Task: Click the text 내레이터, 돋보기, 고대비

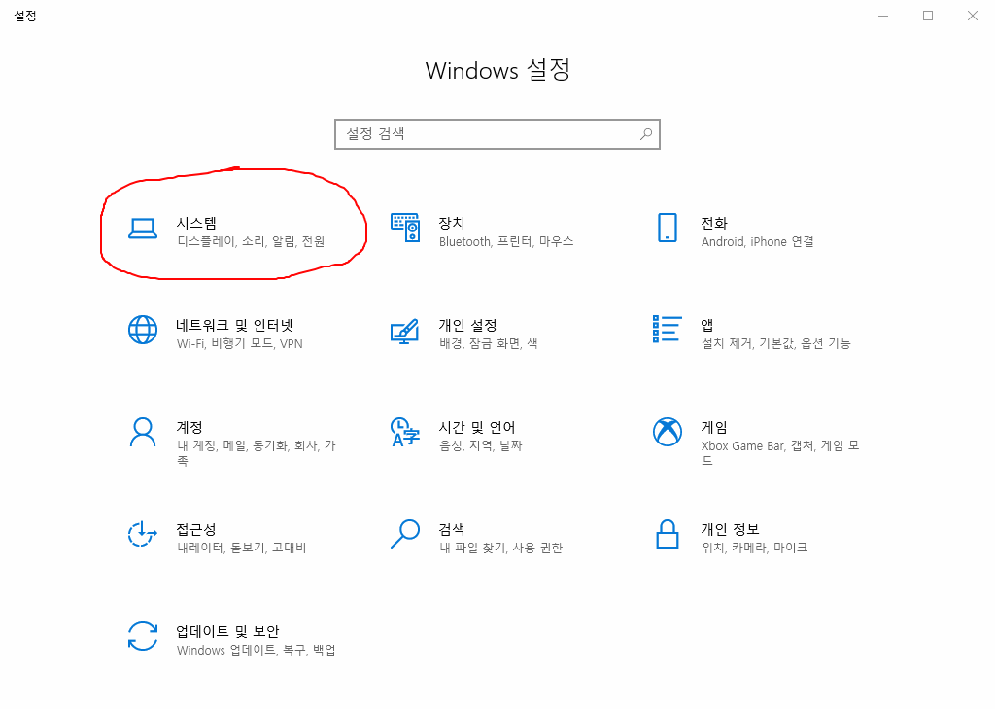Action: coord(241,548)
